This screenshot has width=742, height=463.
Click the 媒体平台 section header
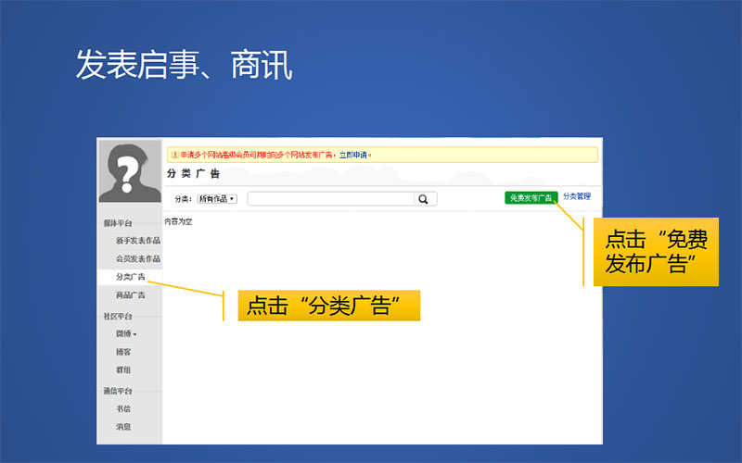click(118, 223)
